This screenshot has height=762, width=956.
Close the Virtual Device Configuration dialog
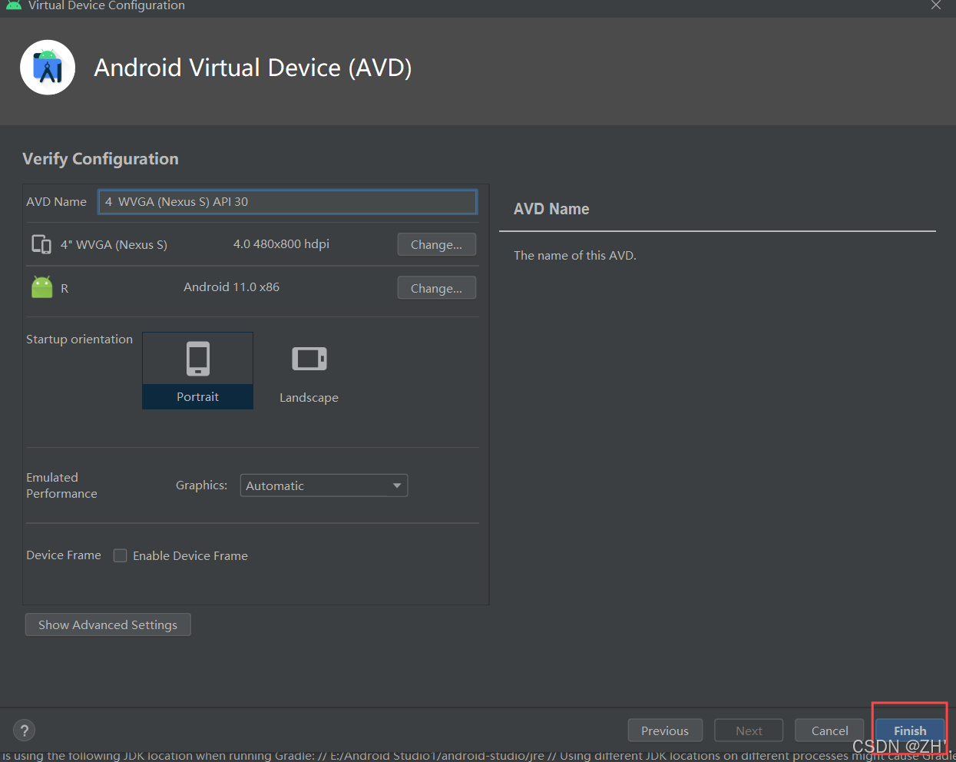pos(935,5)
